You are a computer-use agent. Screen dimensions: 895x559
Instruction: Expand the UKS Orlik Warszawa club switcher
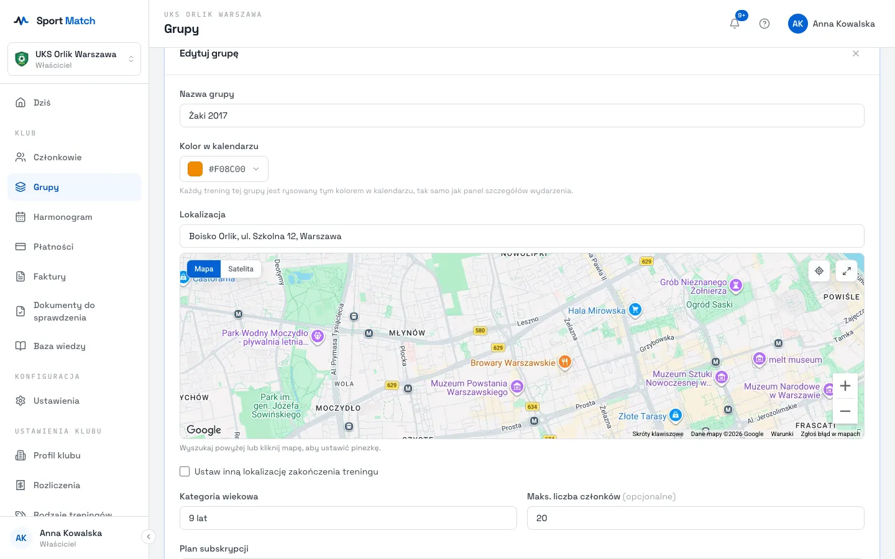[x=75, y=59]
